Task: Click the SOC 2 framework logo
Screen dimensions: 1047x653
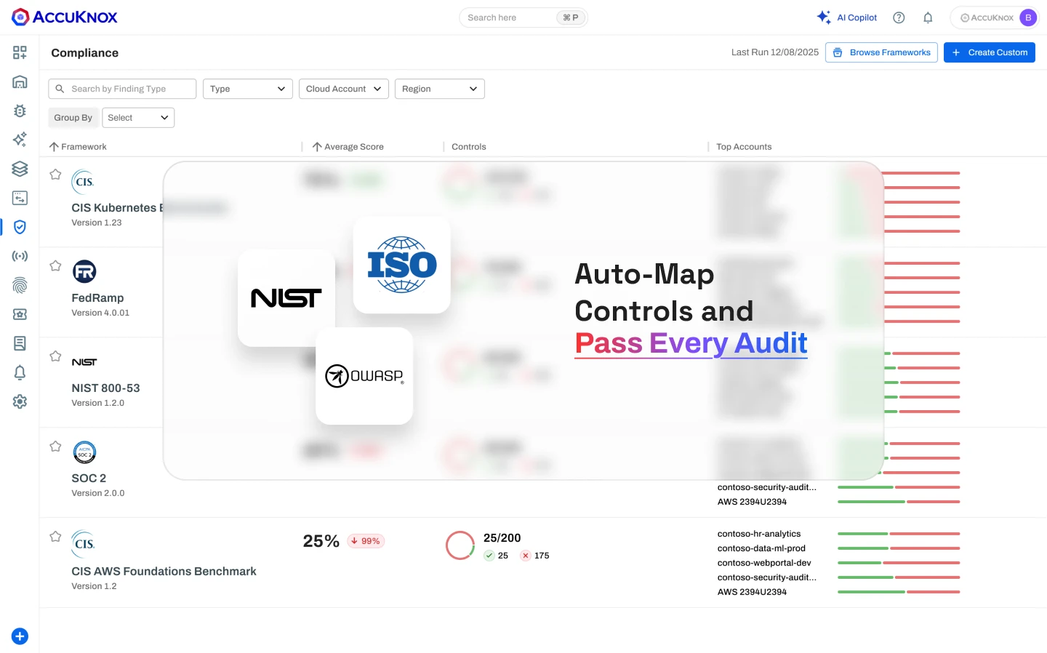Action: 85,452
